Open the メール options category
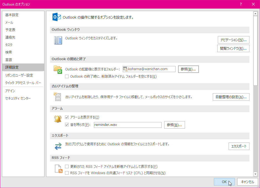This screenshot has width=260, height=188. [x=23, y=22]
